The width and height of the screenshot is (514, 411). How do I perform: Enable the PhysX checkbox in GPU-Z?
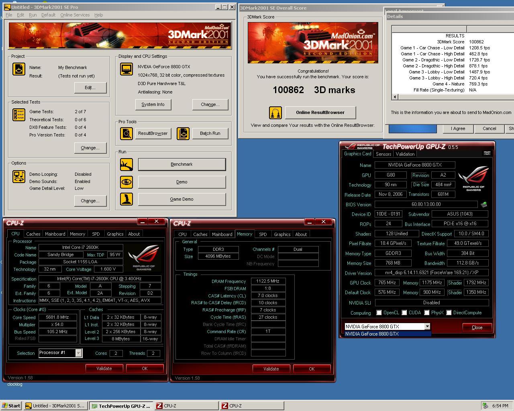point(426,313)
